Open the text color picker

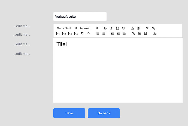coord(132,28)
